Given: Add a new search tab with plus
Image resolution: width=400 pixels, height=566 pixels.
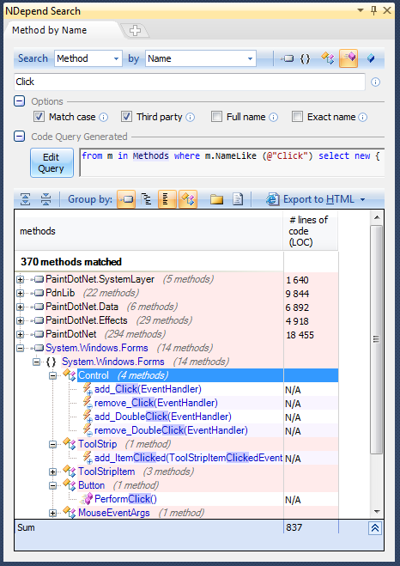Looking at the screenshot, I should tap(136, 31).
